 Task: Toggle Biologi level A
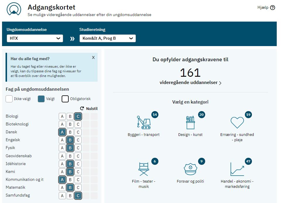[62, 116]
